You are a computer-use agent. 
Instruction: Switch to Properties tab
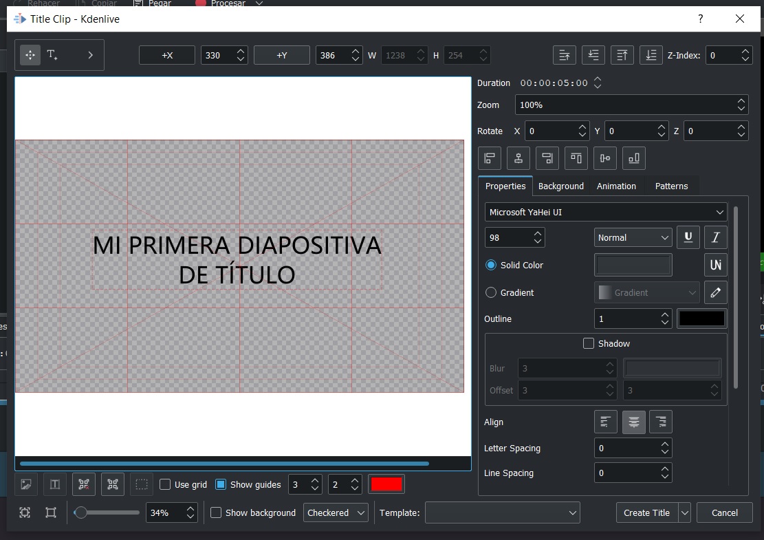coord(505,186)
